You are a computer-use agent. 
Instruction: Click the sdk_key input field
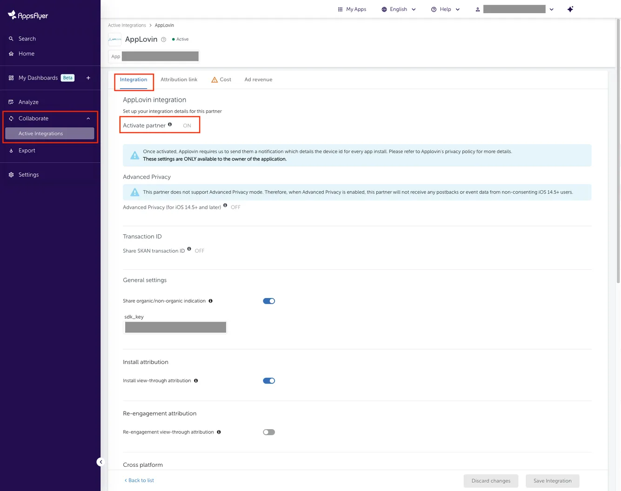click(175, 327)
